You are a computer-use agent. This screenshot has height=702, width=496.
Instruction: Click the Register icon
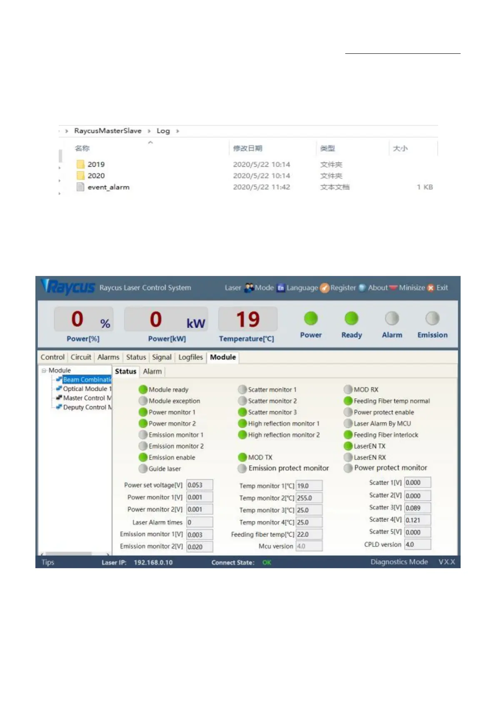[x=324, y=288]
